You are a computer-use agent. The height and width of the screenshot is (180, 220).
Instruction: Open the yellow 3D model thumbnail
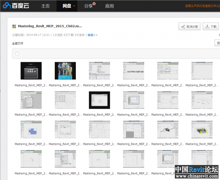pos(202,130)
